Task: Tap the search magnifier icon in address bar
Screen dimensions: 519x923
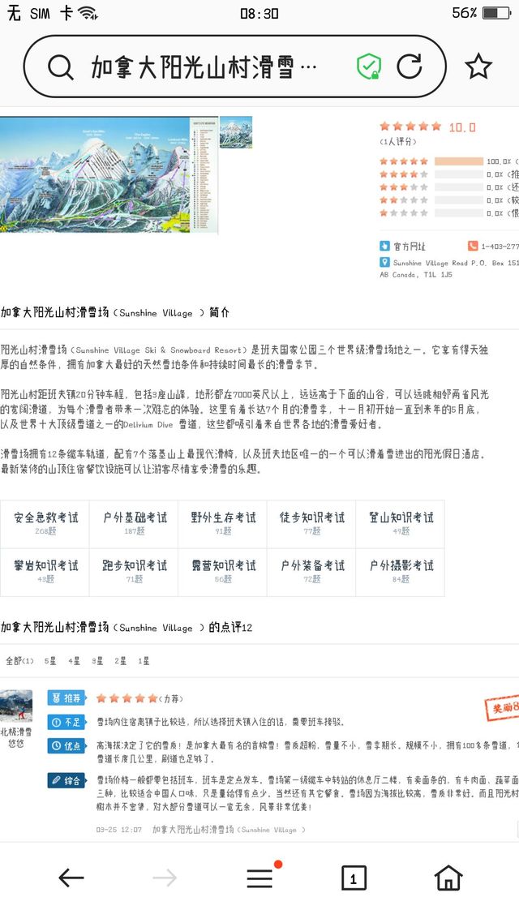Action: pos(61,67)
